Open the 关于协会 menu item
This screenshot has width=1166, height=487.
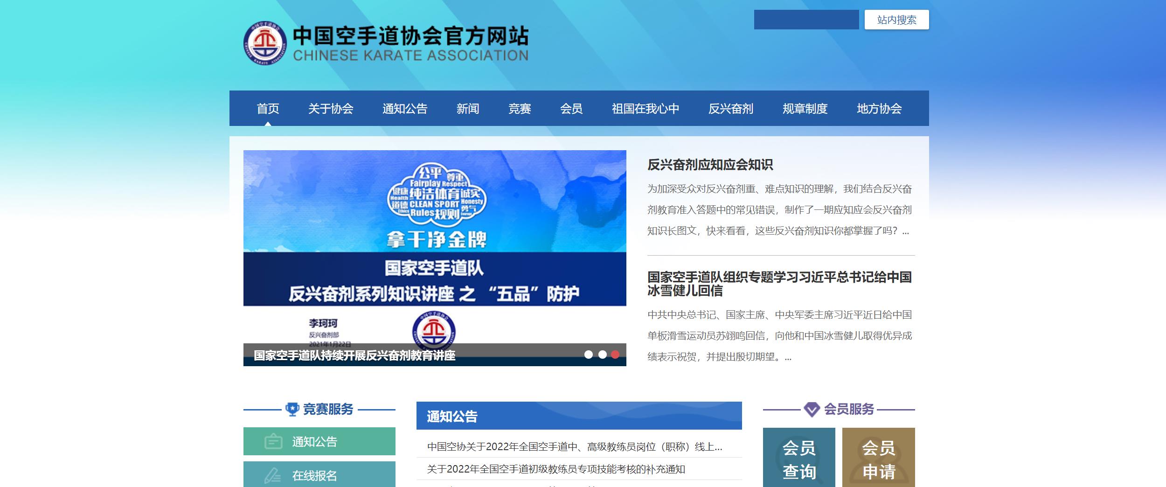point(331,109)
